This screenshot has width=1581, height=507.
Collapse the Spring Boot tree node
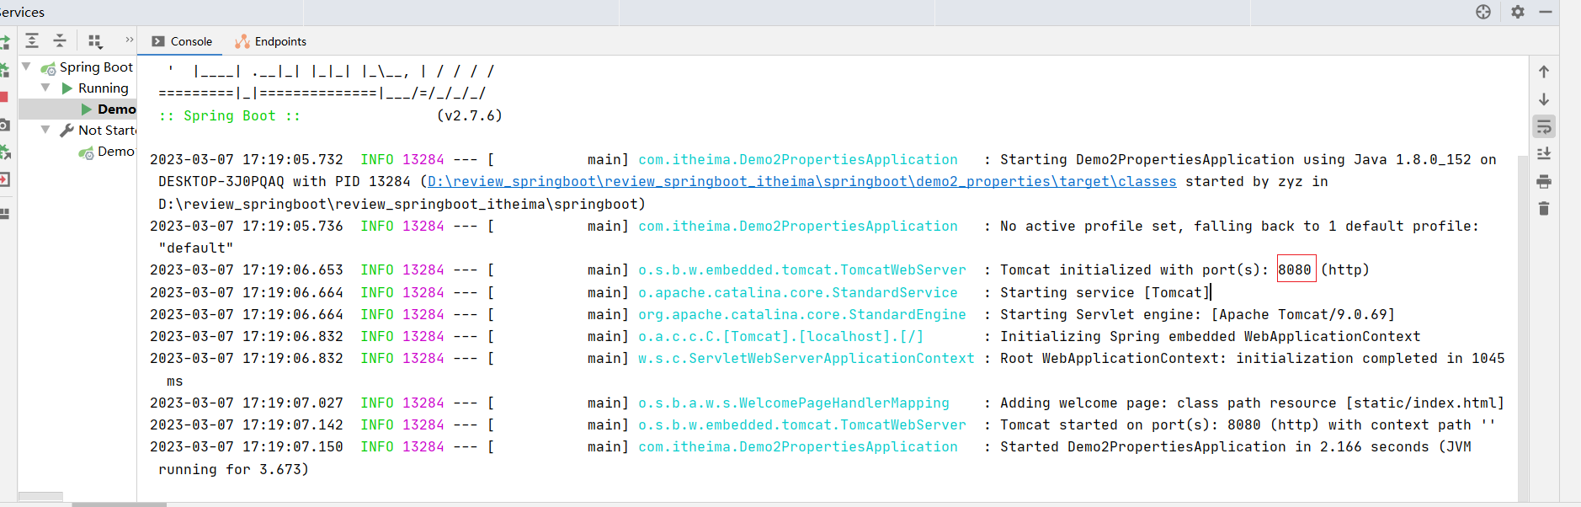click(26, 67)
